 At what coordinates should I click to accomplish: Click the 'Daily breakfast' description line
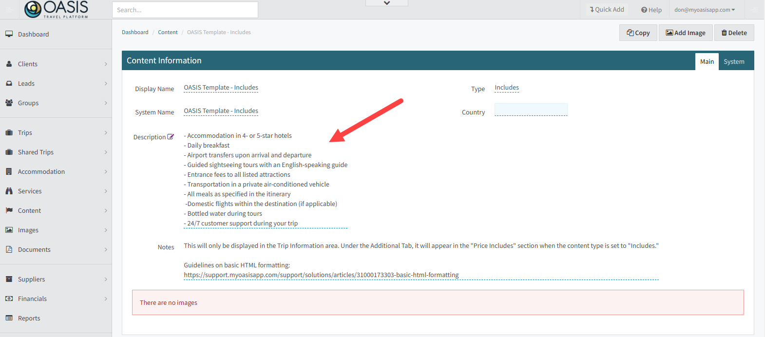pos(207,145)
